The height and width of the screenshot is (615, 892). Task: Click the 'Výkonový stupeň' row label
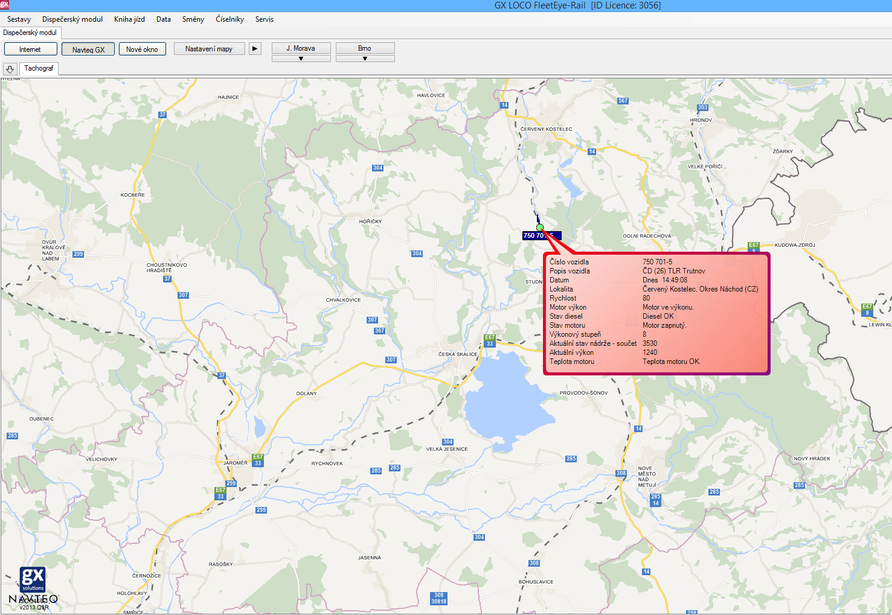pos(575,334)
